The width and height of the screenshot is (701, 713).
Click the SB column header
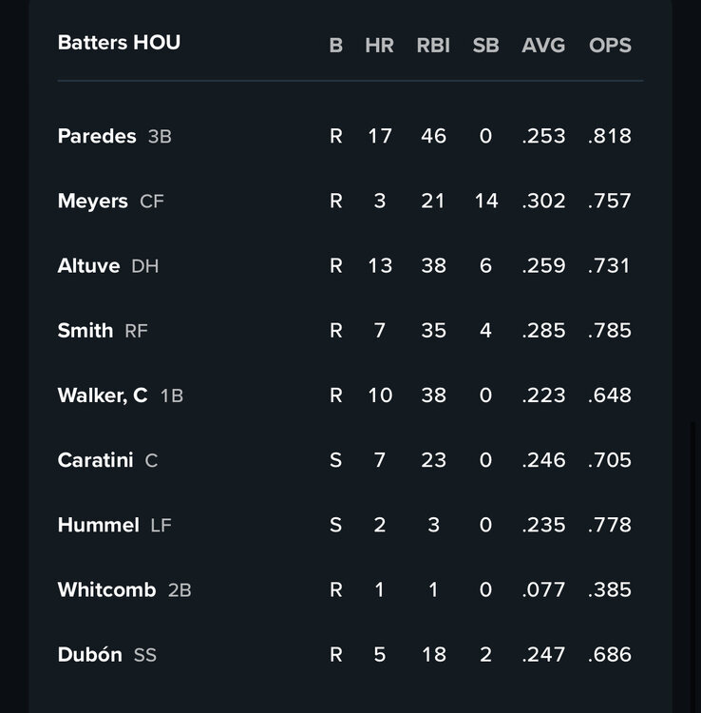485,45
